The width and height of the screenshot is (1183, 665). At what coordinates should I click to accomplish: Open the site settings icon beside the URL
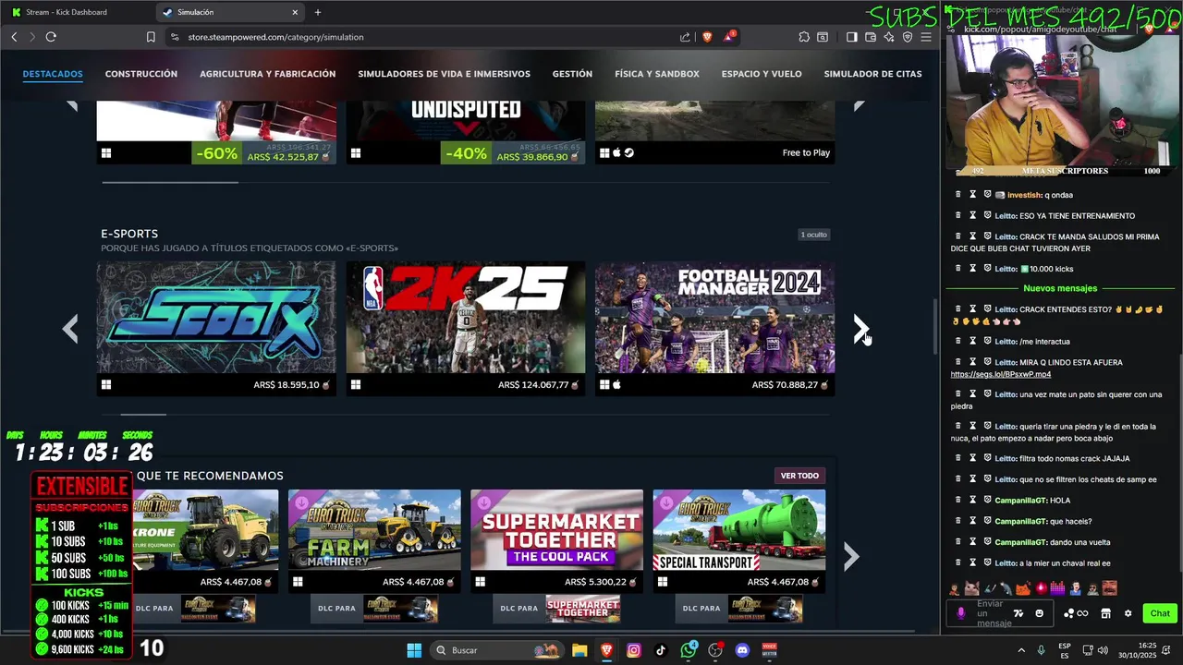[175, 37]
